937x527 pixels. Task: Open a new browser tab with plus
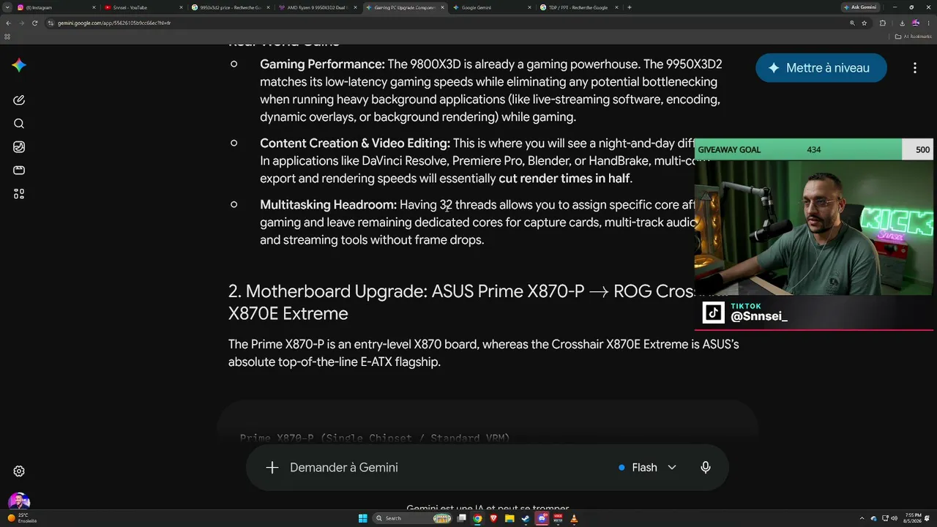click(630, 7)
